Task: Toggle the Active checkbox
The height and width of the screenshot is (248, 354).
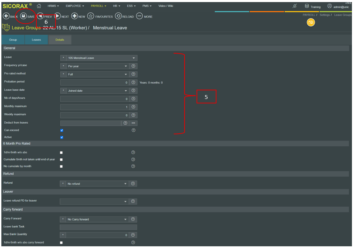Action: (62, 137)
